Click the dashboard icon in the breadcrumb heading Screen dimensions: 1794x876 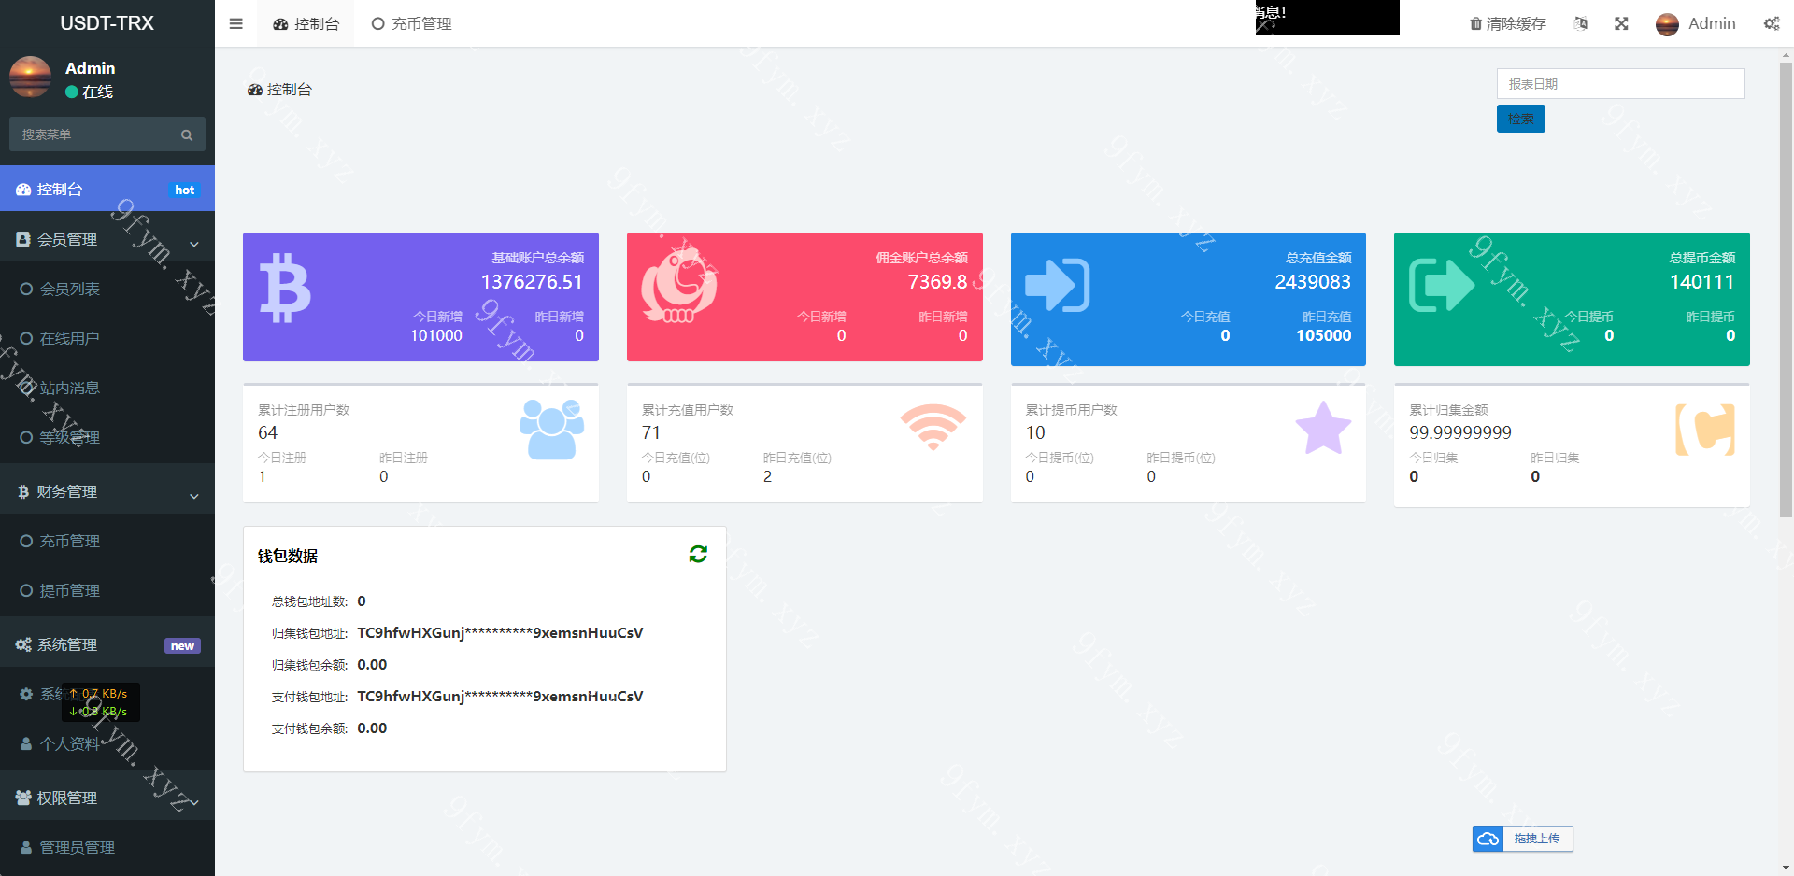(254, 90)
